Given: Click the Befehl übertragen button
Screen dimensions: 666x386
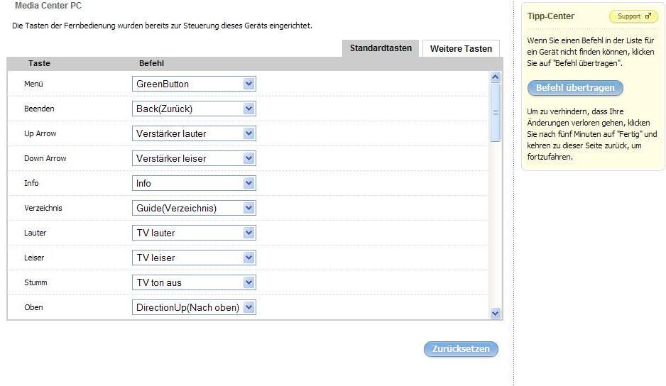Looking at the screenshot, I should coord(575,88).
